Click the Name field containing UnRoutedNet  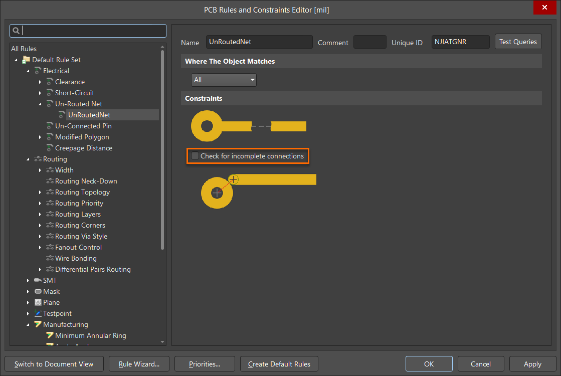pos(259,42)
